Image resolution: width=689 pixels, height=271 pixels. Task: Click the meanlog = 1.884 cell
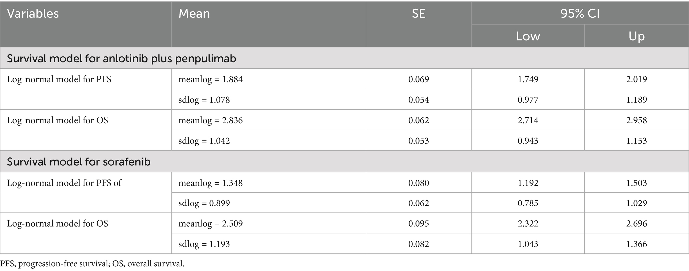click(x=210, y=79)
